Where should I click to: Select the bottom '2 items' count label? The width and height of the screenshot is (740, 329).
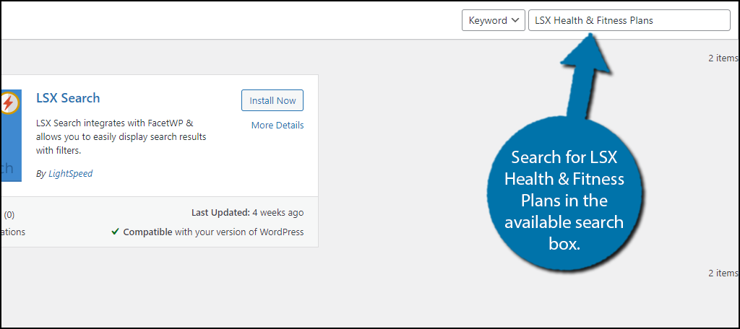coord(723,273)
